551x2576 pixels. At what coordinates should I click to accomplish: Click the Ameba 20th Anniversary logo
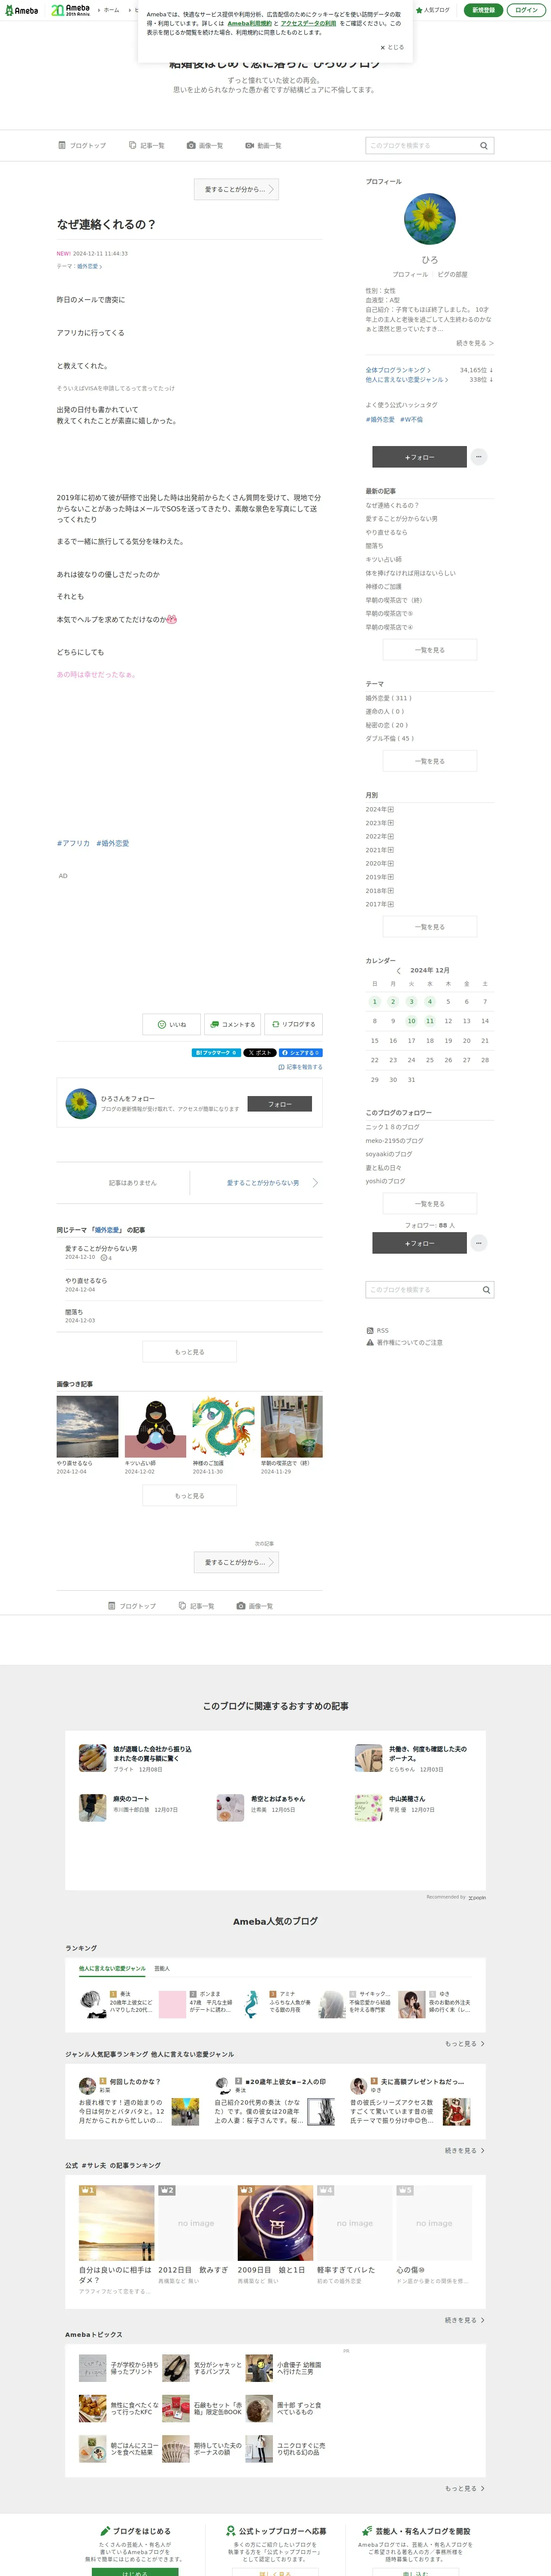[71, 10]
